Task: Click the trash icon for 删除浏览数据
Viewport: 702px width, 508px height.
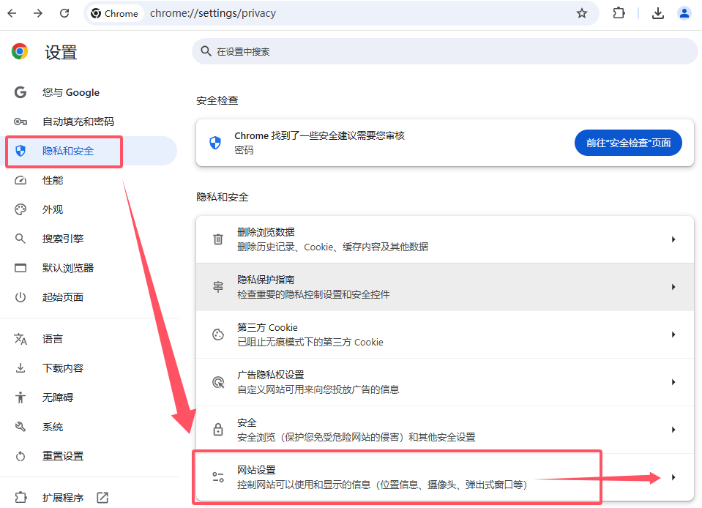Action: coord(217,239)
